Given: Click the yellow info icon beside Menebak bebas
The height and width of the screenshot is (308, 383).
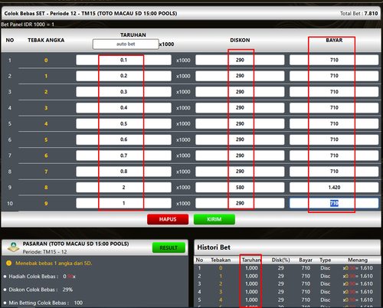Looking at the screenshot, I should [x=8, y=263].
